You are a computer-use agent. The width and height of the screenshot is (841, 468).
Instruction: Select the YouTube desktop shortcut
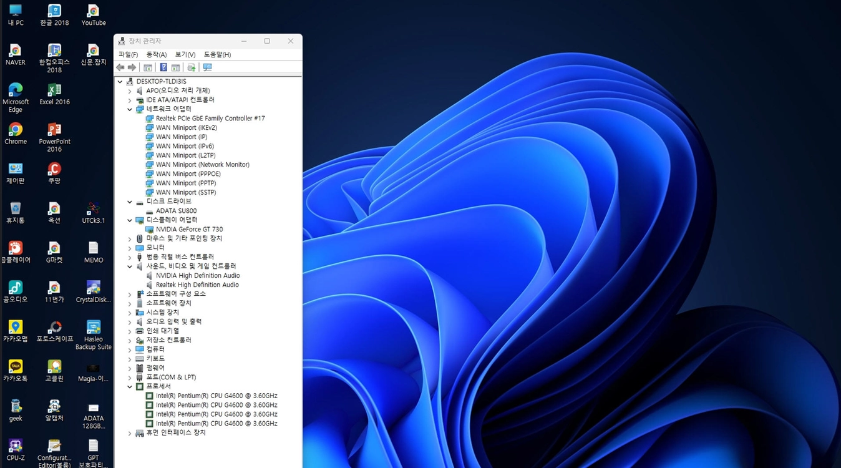[x=94, y=16]
